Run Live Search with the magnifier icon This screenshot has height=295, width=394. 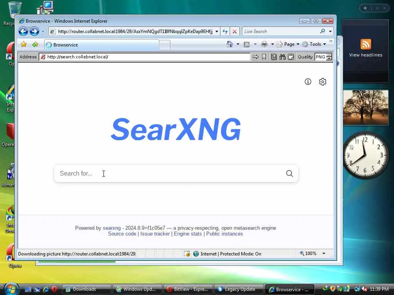[323, 31]
